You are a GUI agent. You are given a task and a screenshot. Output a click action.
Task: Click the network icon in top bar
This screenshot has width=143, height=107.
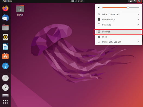(131, 1)
